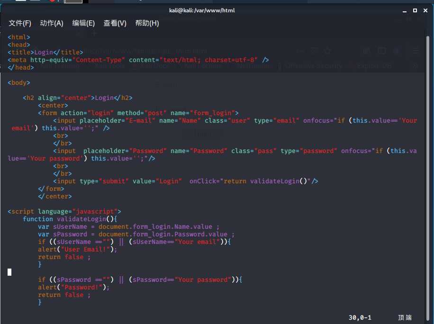Open the 动作(A) menu
The width and height of the screenshot is (434, 324).
[52, 23]
